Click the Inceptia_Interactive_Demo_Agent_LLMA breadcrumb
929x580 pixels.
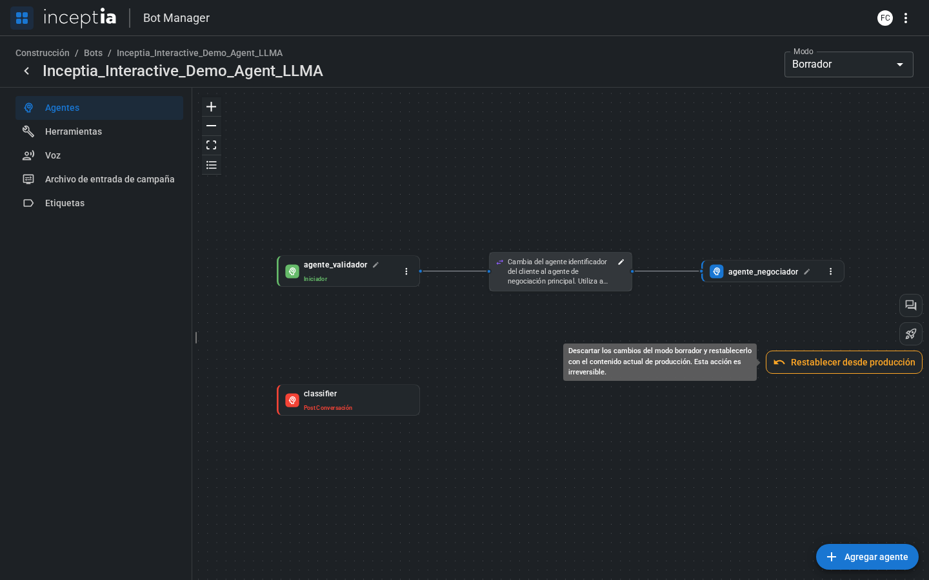pos(199,53)
